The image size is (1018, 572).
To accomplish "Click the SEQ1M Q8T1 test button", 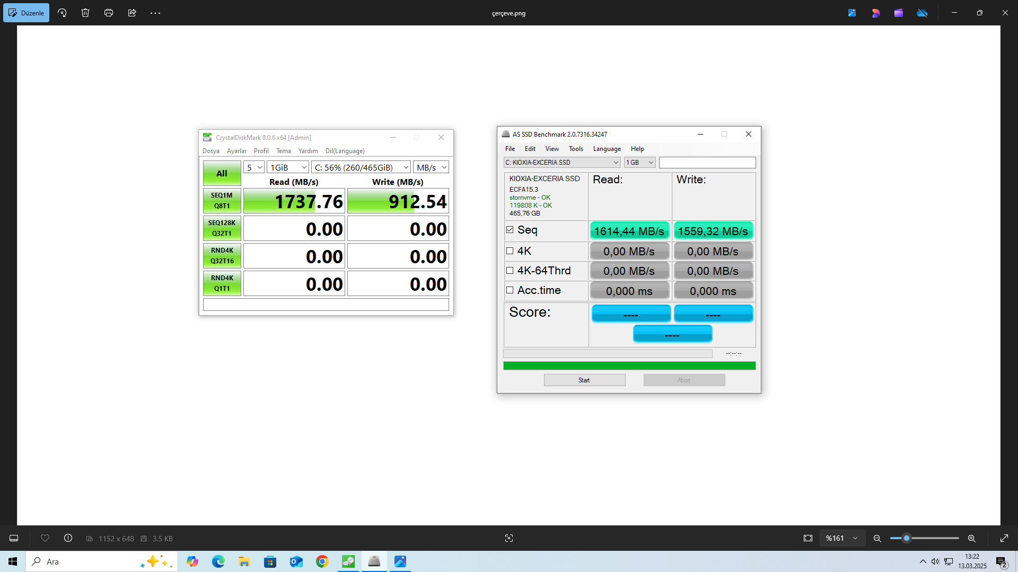I will tap(222, 201).
